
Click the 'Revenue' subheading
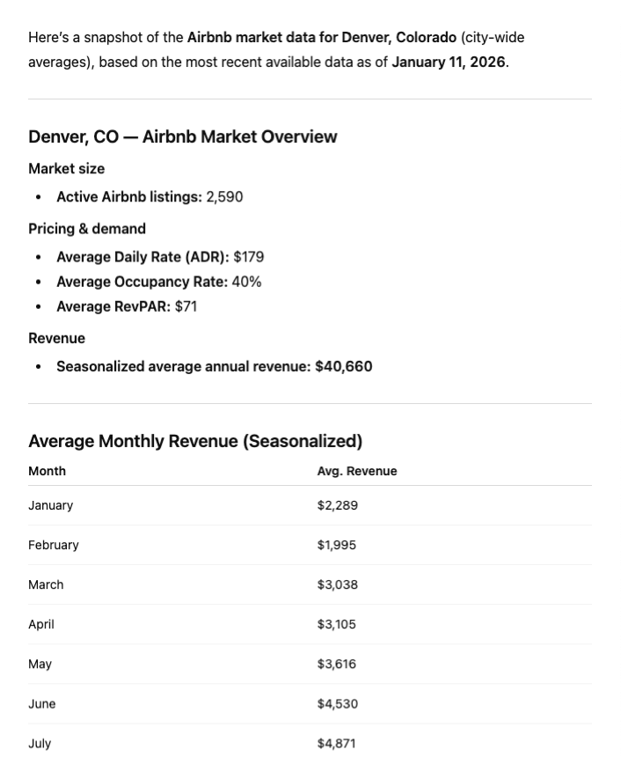[56, 338]
